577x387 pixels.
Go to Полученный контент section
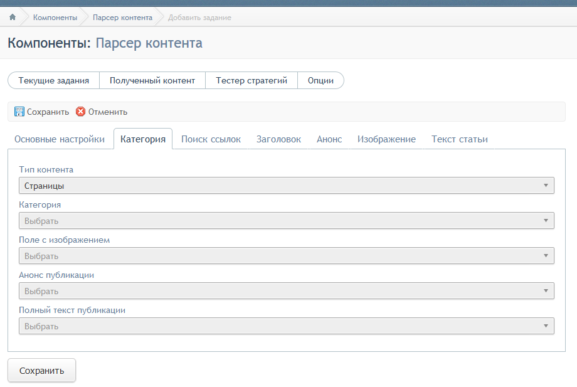tap(152, 80)
